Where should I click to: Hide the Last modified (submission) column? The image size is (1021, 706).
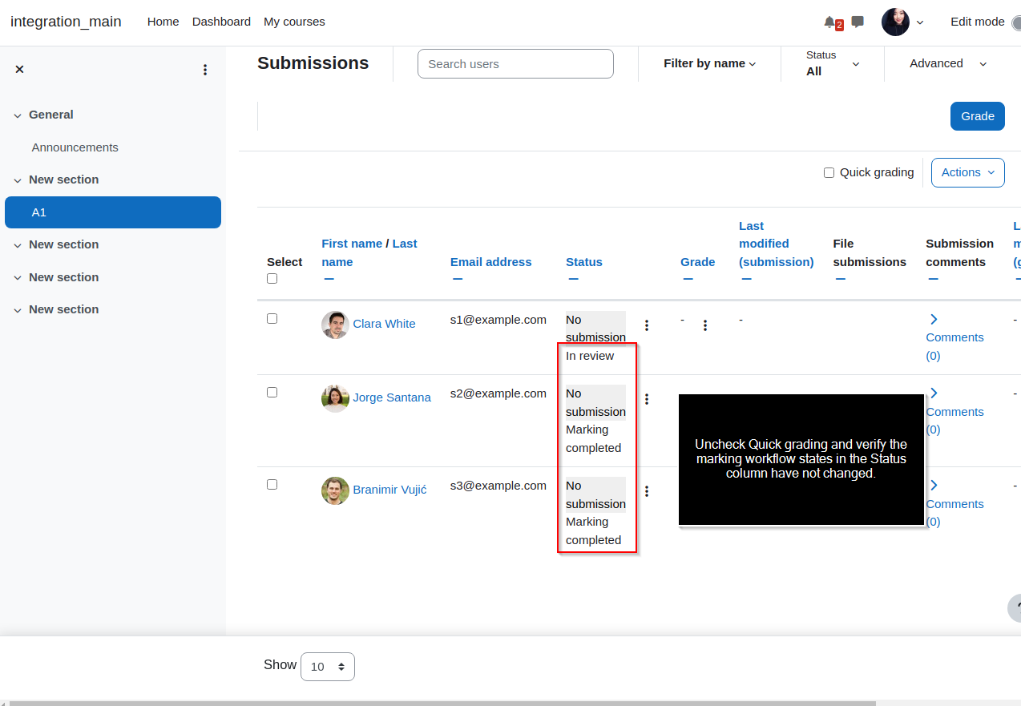[746, 279]
